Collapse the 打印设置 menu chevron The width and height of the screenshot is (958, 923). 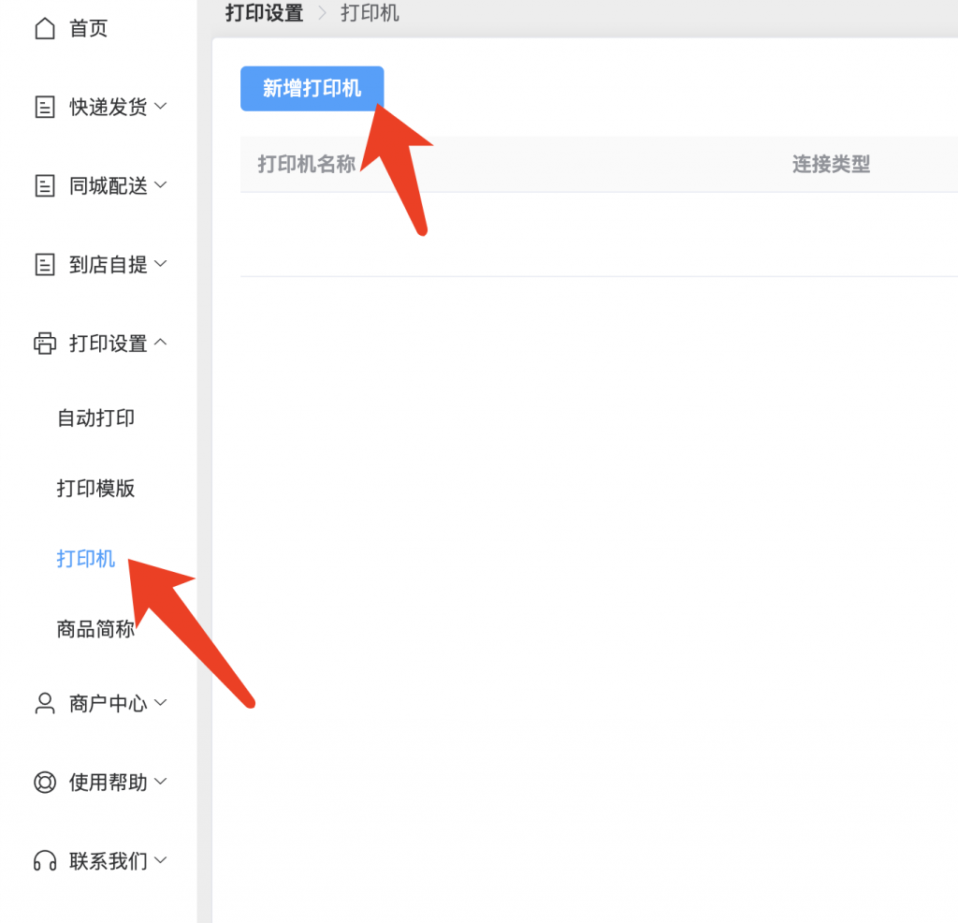click(x=161, y=343)
